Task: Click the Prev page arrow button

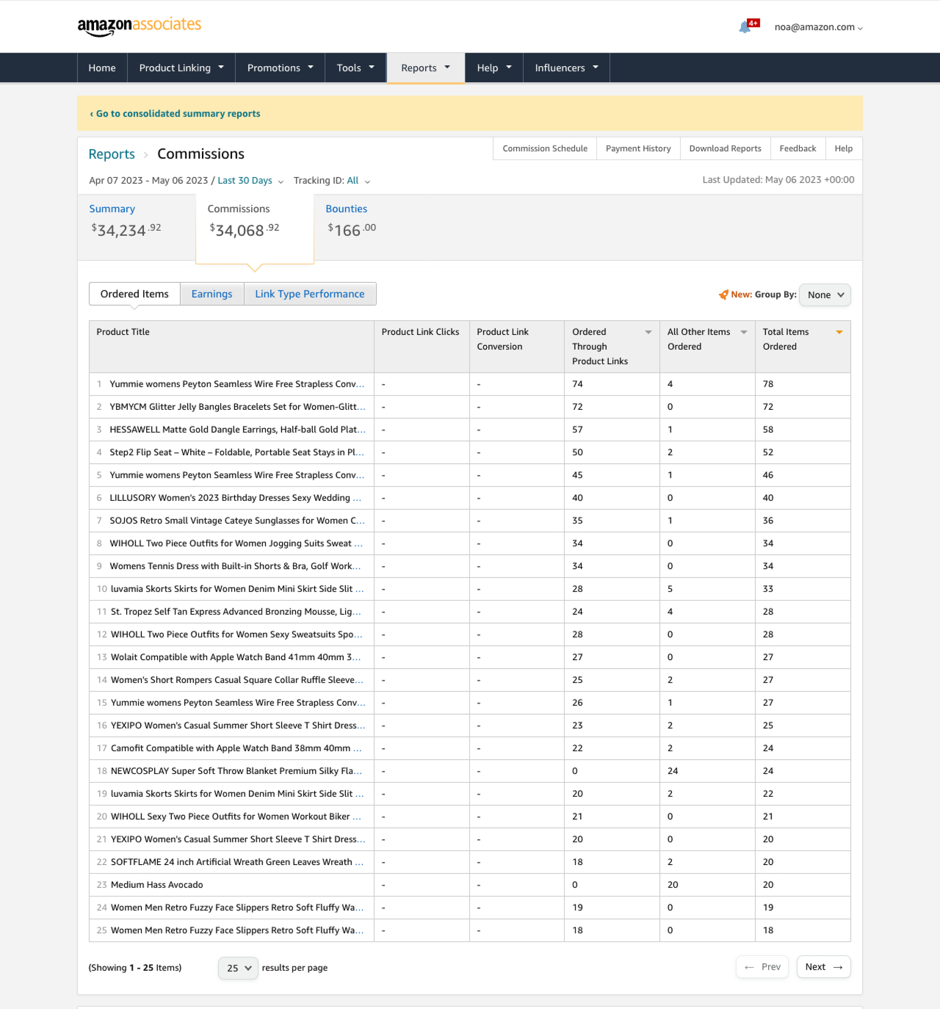Action: [762, 967]
